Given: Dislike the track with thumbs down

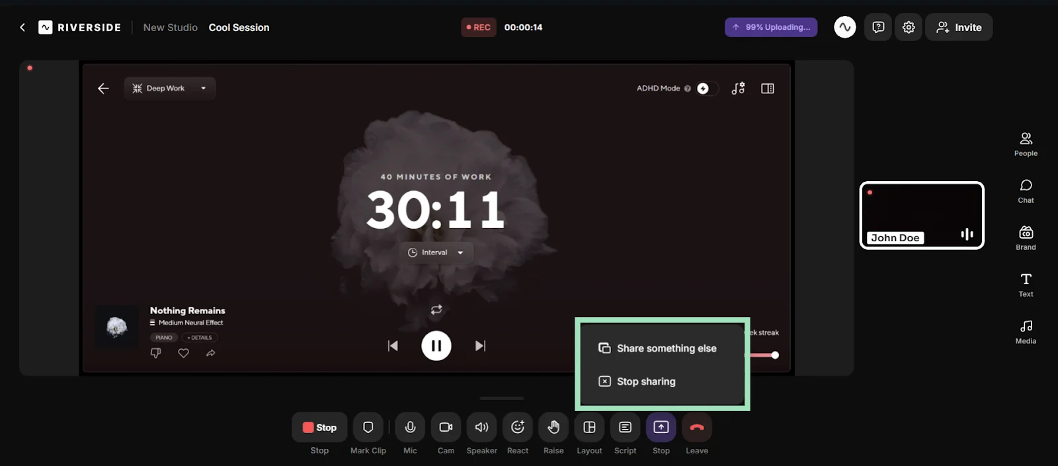Looking at the screenshot, I should click(x=156, y=353).
